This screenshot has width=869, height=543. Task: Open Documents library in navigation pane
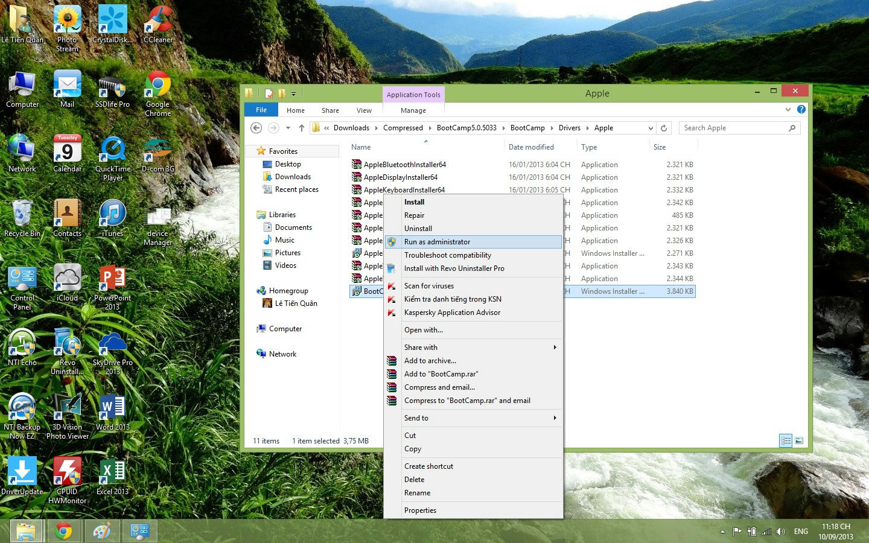click(x=293, y=227)
